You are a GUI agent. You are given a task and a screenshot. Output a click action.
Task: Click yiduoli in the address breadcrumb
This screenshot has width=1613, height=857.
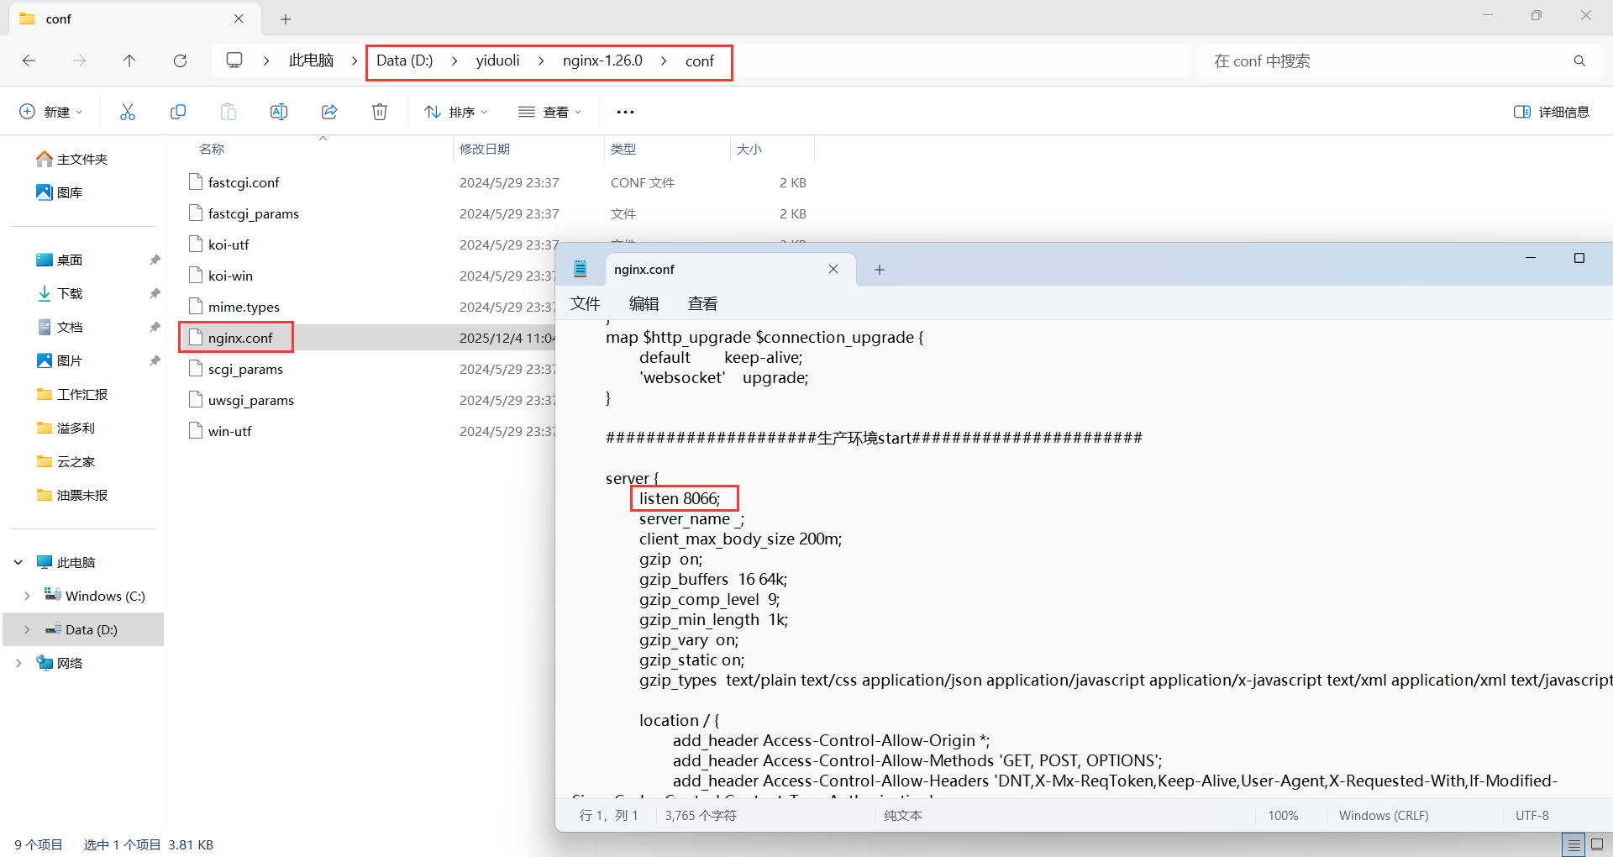tap(498, 60)
